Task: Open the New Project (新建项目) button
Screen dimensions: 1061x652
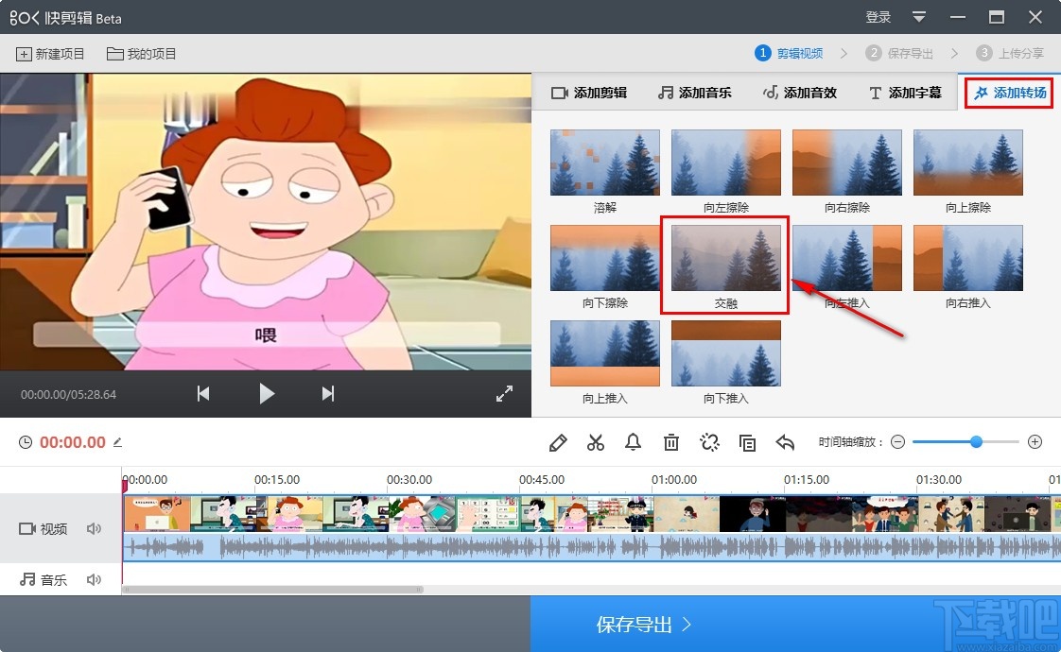Action: 50,54
